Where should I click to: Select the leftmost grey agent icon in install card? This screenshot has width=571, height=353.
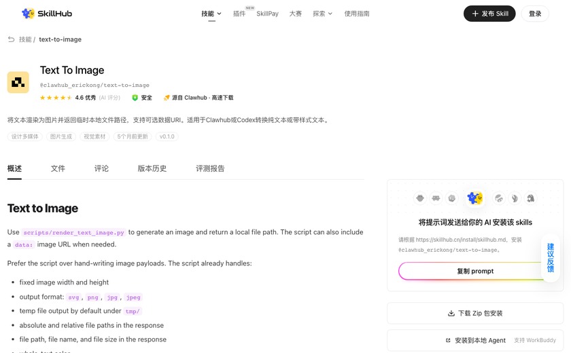tap(420, 198)
